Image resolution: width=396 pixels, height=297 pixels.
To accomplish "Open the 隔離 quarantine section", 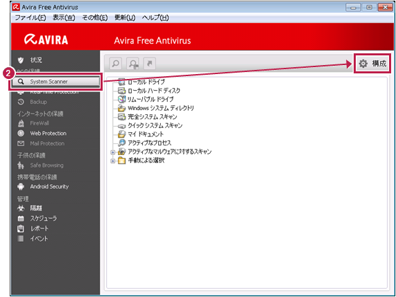I will [x=36, y=208].
